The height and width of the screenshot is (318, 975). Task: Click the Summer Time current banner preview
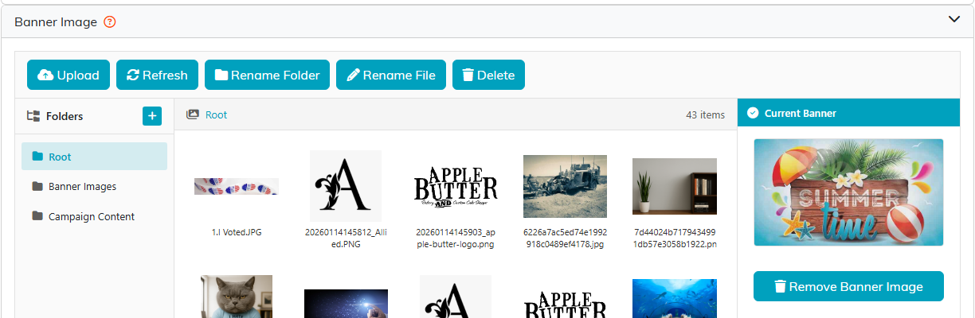click(848, 192)
